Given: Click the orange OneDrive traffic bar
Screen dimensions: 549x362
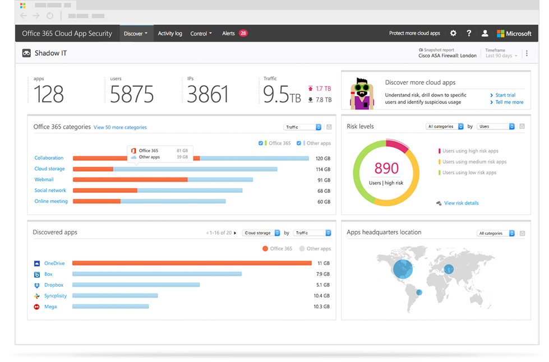Looking at the screenshot, I should [x=192, y=263].
